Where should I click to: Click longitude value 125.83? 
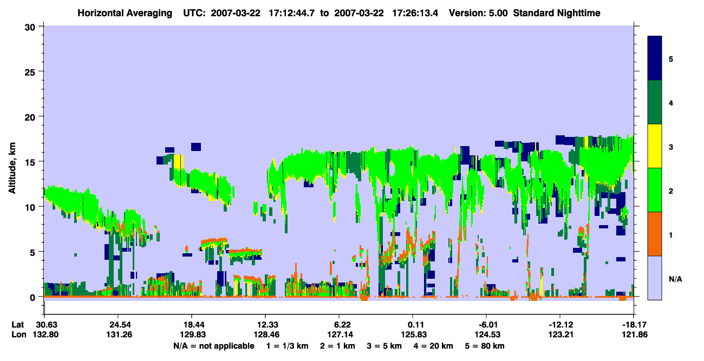(x=413, y=334)
